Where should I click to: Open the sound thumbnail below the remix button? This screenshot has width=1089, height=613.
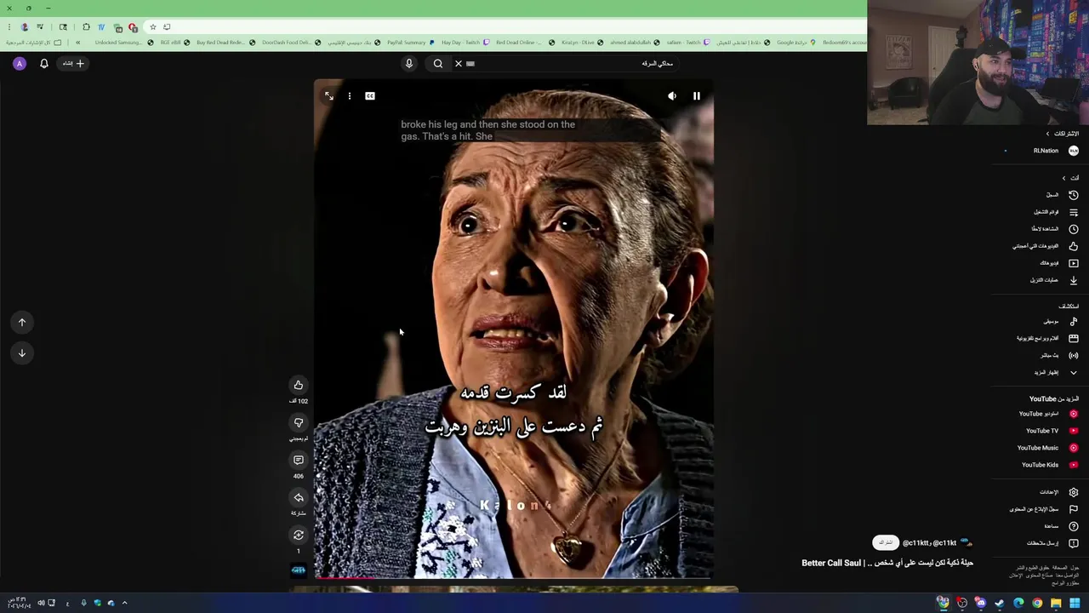tap(298, 570)
